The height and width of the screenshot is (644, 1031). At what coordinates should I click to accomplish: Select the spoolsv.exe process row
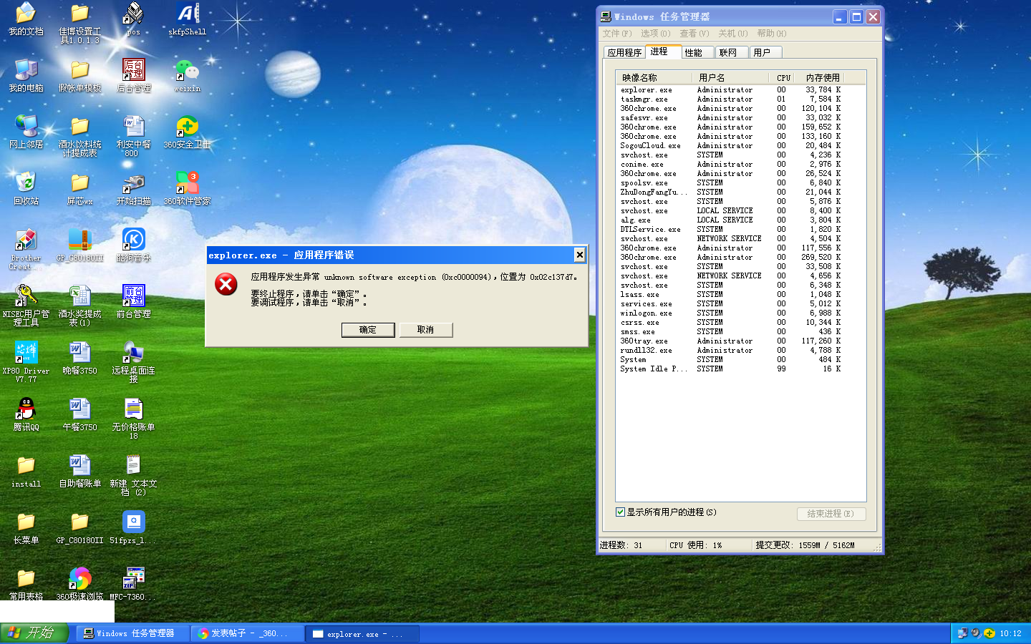coord(741,183)
